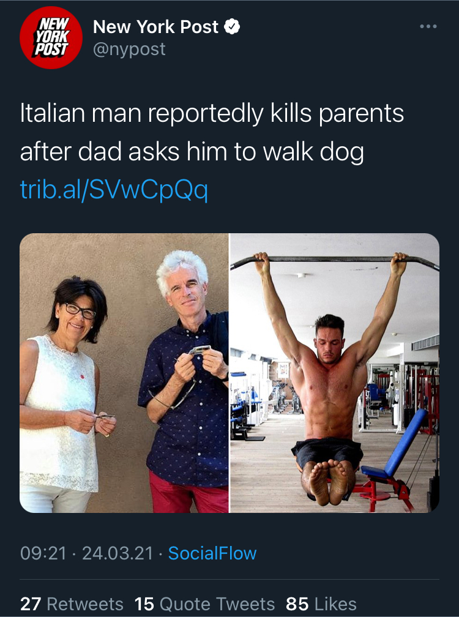
Task: View the 27 Retweets list
Action: pos(72,604)
